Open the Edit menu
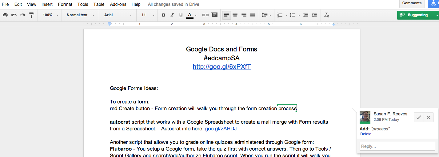 (x=18, y=4)
